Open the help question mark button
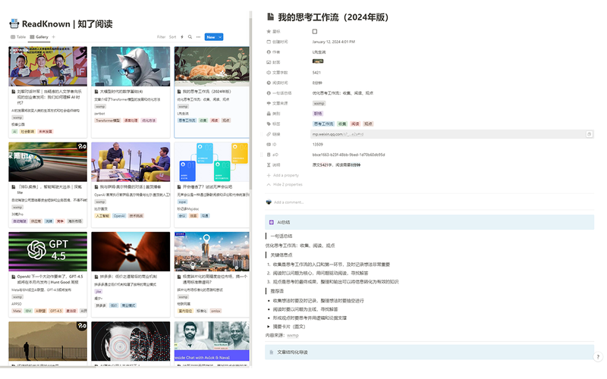Viewport: 607px width, 379px height. (x=598, y=356)
